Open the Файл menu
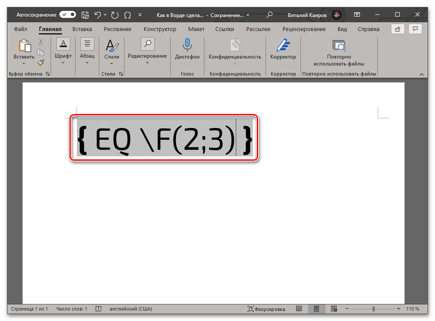 click(21, 29)
